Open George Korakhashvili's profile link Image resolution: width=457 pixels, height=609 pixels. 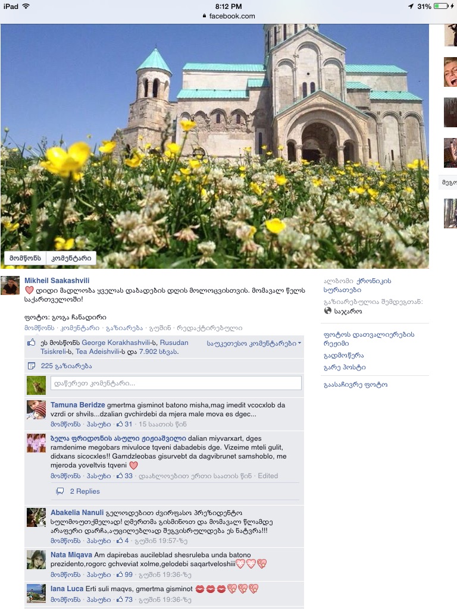click(x=115, y=343)
